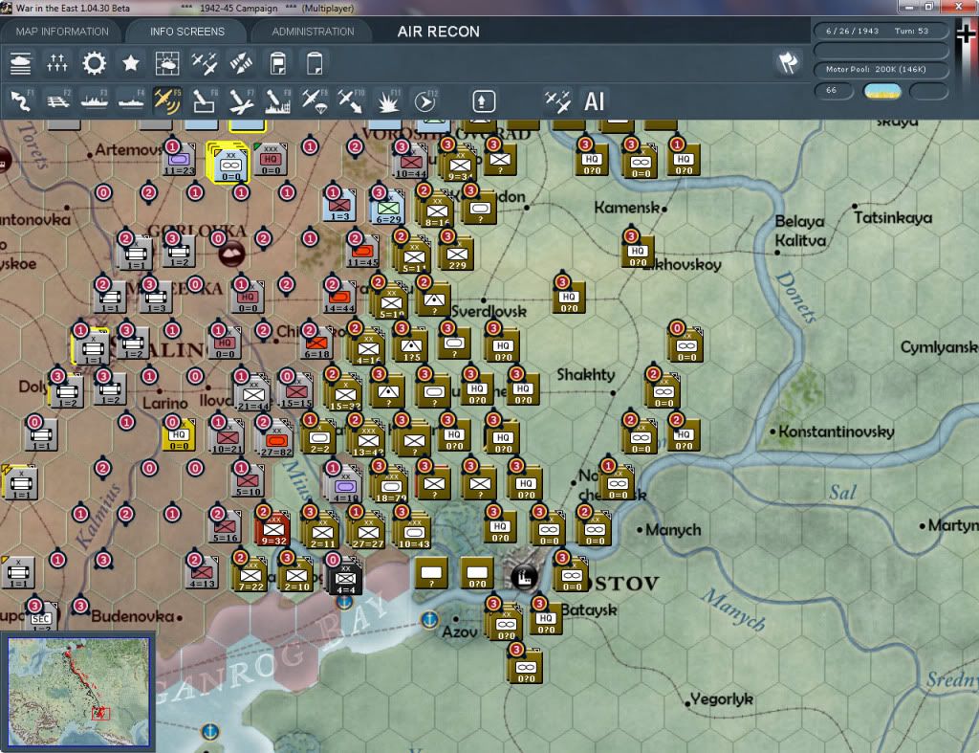Select the 27=27 Soviet counter
The image size is (979, 753).
click(x=367, y=532)
